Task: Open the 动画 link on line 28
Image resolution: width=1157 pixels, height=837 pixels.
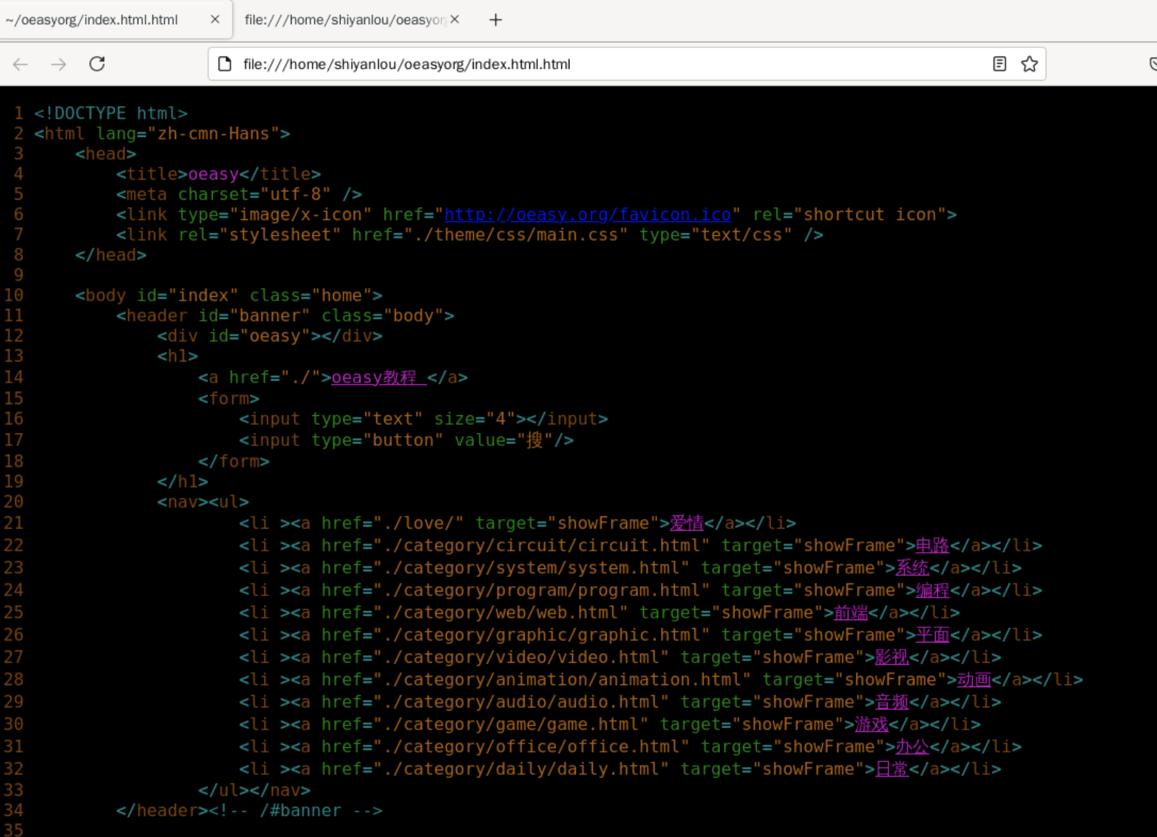Action: pos(974,679)
